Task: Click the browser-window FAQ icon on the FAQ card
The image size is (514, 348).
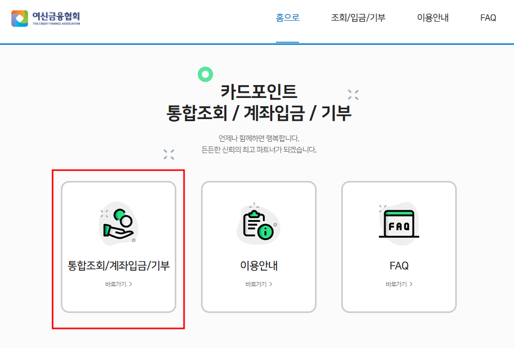Action: 399,224
